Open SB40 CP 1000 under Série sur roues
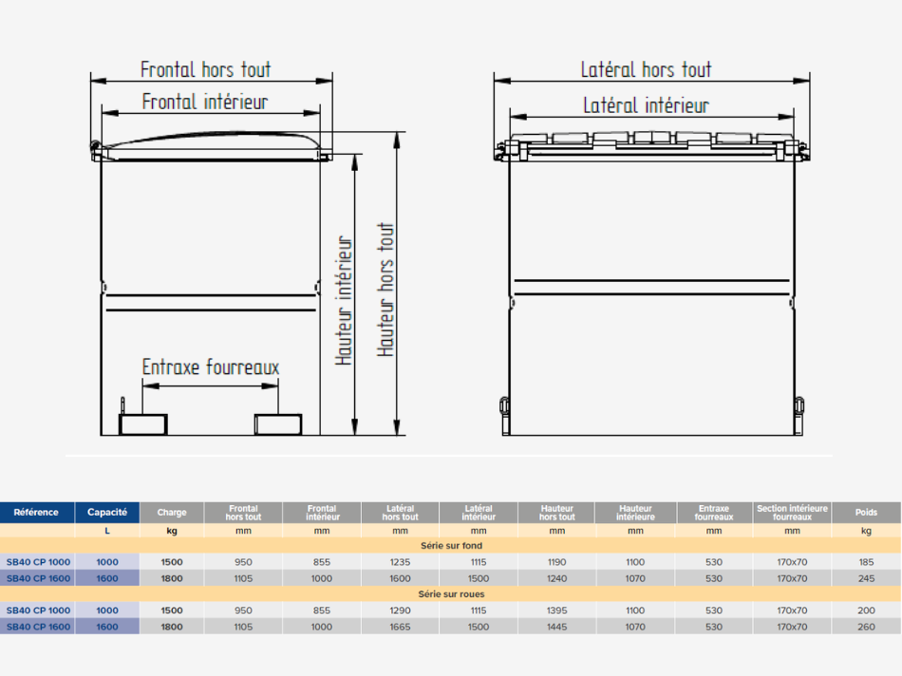Screen dimensions: 902x676 38,610
